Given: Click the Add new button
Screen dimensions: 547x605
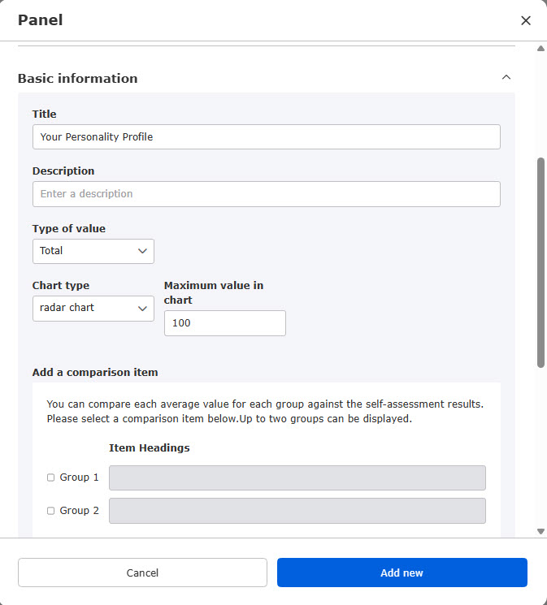Looking at the screenshot, I should tap(402, 573).
